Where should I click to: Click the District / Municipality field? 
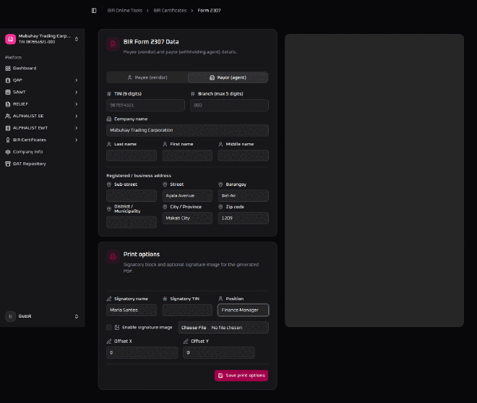[132, 222]
